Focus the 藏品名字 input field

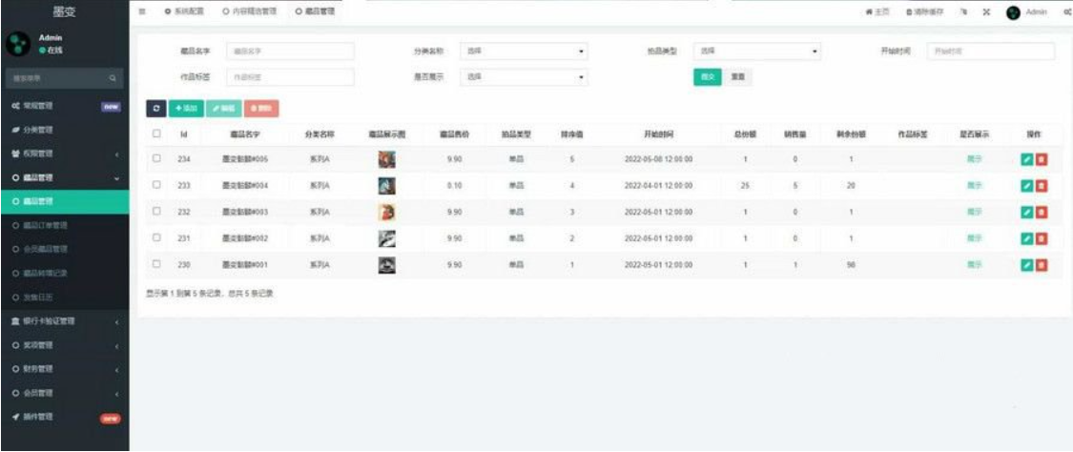point(290,51)
